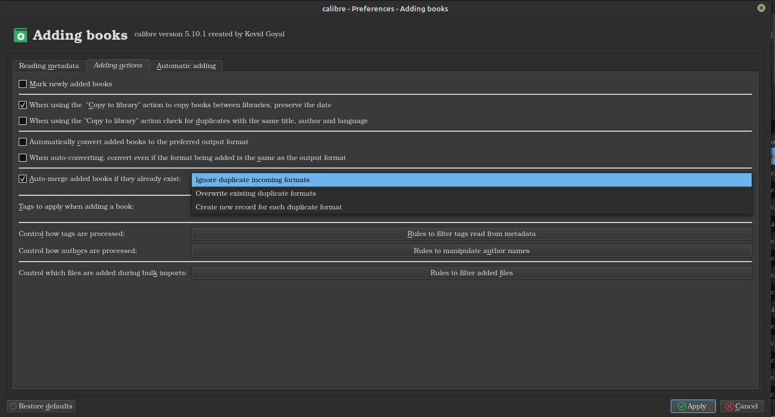The height and width of the screenshot is (417, 775).
Task: Uncheck Auto-merge added books if they exist
Action: 23,179
